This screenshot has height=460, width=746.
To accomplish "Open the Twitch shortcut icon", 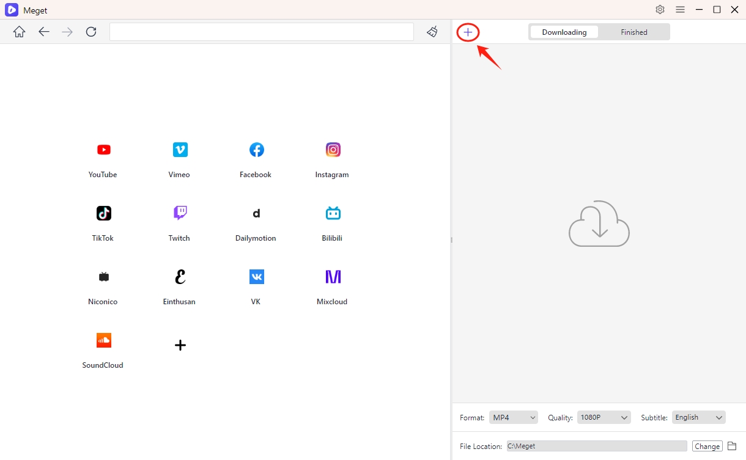I will [180, 214].
